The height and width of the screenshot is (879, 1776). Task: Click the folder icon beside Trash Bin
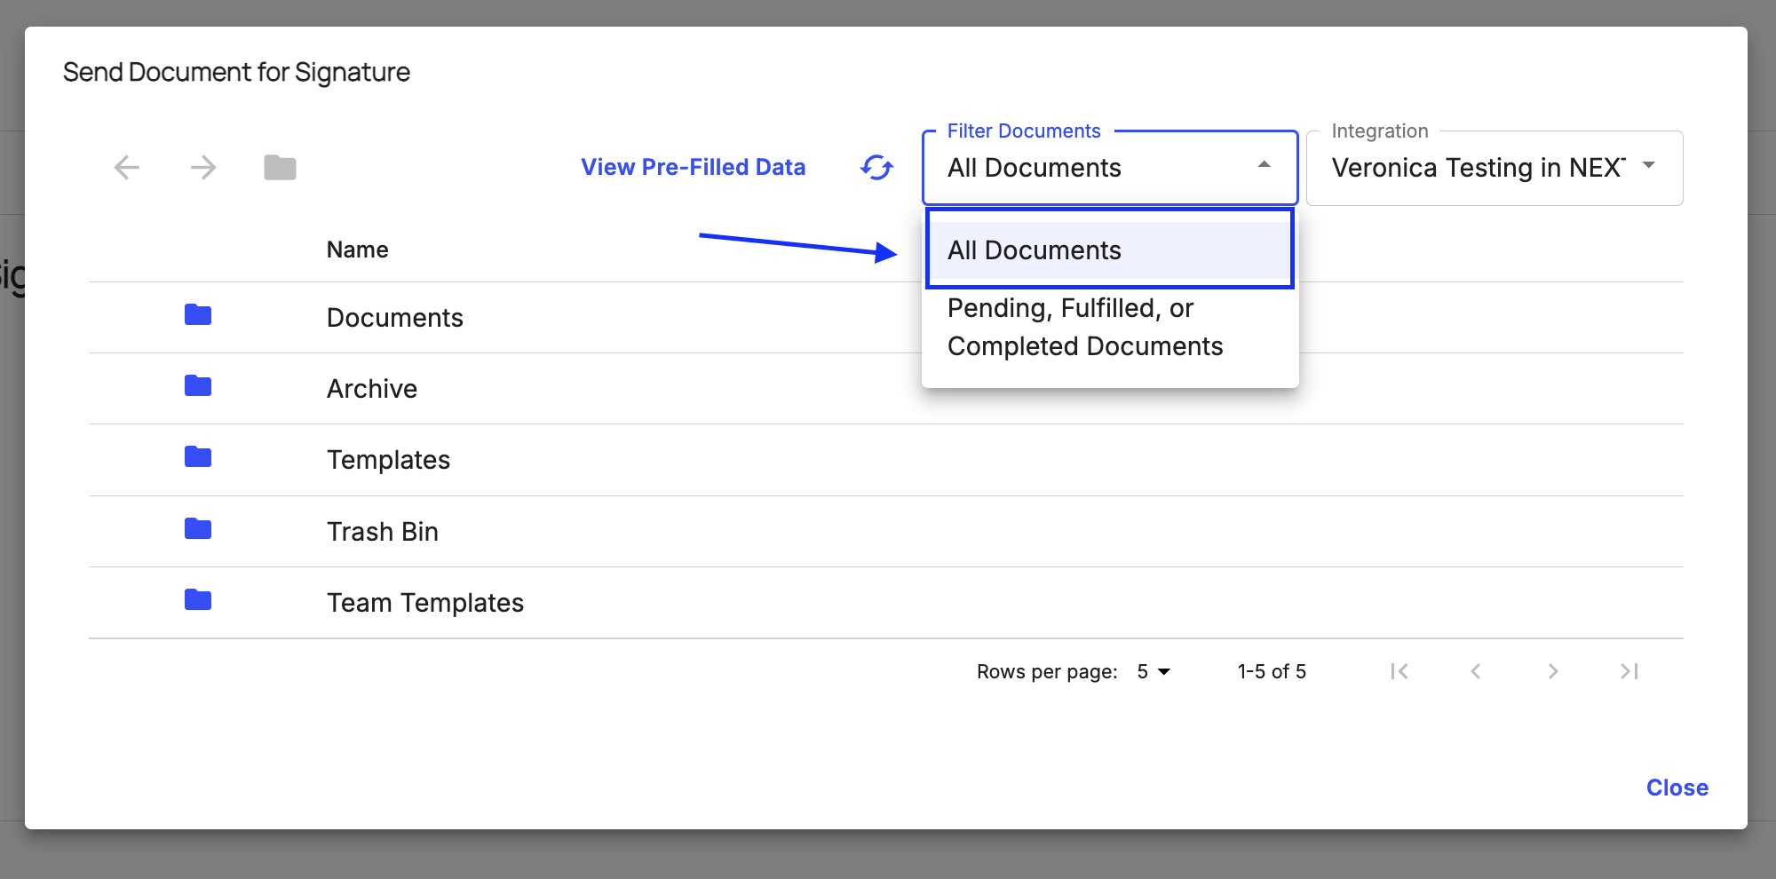[198, 528]
